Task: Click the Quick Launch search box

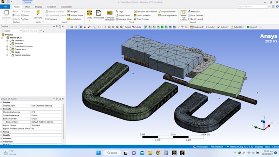Action: [x=253, y=7]
